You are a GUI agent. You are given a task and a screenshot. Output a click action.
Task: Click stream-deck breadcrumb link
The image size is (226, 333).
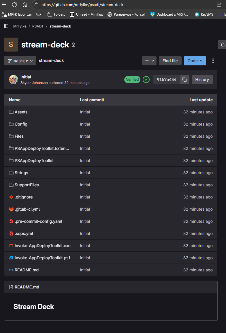pos(60,26)
